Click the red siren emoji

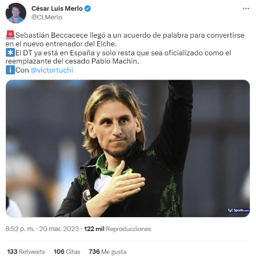(10, 35)
